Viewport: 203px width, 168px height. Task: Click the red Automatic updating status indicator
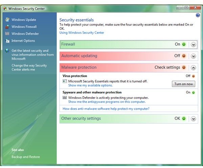(x=184, y=56)
